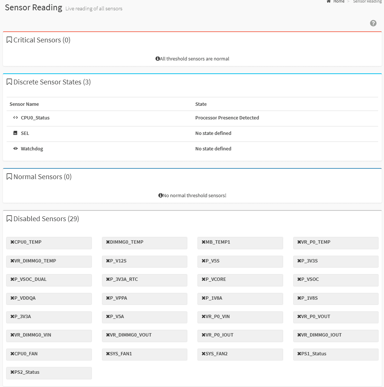Screen dimensions: 384x387
Task: Select the P_VPPA disabled sensor
Action: (x=144, y=299)
